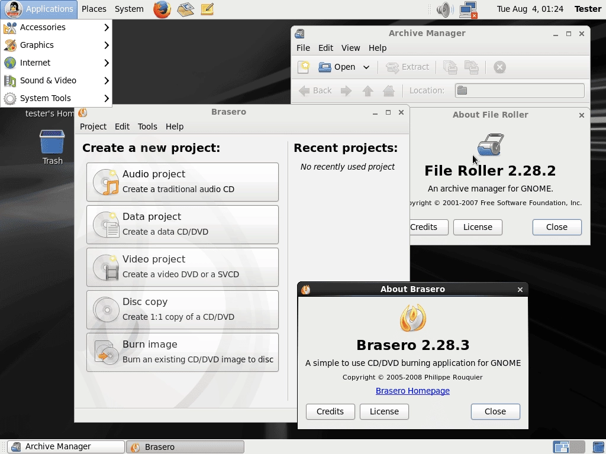Image resolution: width=606 pixels, height=454 pixels.
Task: Click the Add folder toolbar icon
Action: pyautogui.click(x=472, y=67)
